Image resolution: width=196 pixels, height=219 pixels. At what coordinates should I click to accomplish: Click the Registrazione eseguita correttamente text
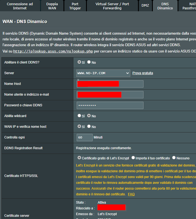(x=104, y=148)
